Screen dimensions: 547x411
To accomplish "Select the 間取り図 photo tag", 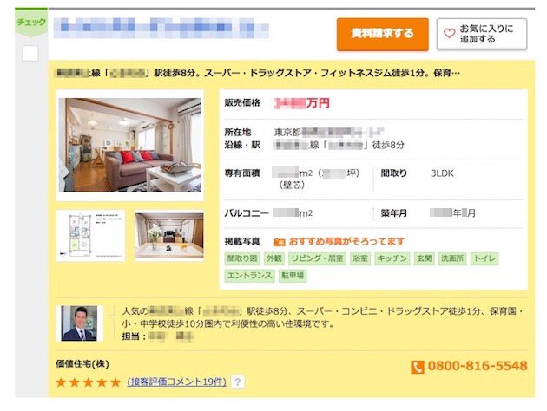I will tap(242, 258).
